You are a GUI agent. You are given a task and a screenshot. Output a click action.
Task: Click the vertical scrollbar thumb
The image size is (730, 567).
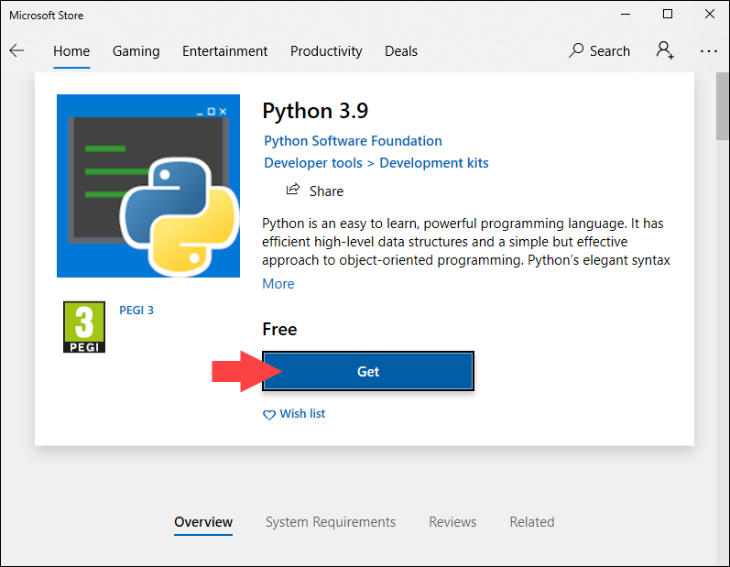coord(723,106)
